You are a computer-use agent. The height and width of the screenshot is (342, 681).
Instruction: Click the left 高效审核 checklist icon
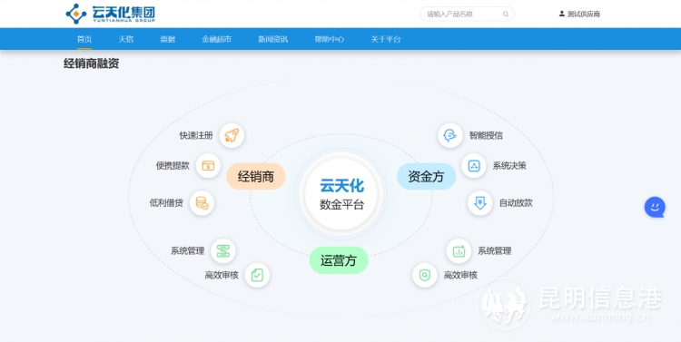[257, 275]
